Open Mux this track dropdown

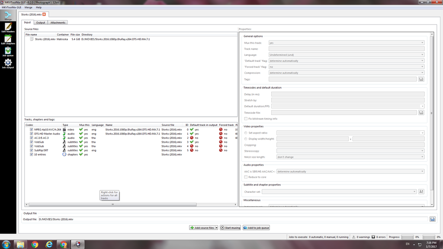point(347,43)
